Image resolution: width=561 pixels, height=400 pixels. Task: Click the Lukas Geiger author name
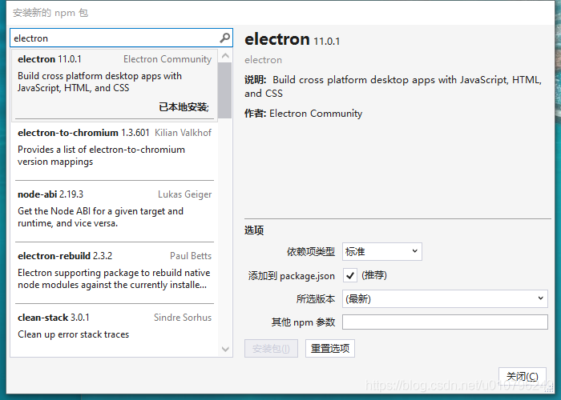coord(185,194)
